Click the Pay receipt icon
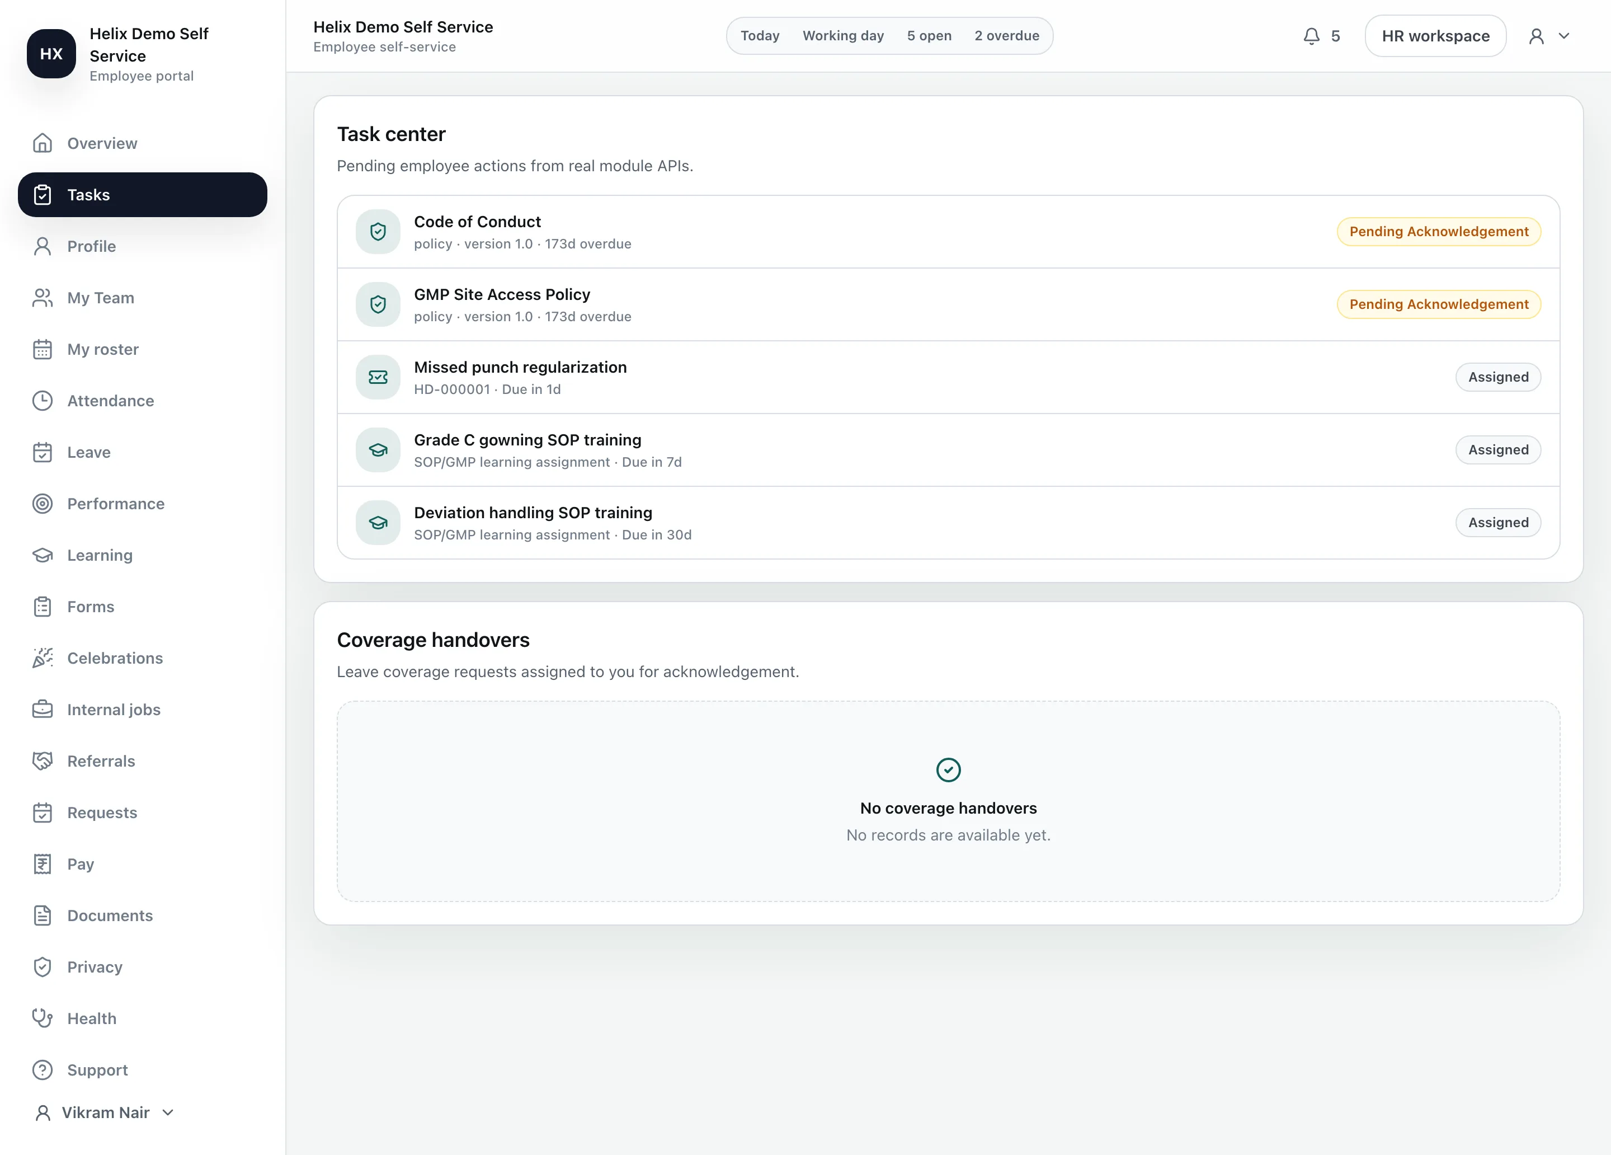The image size is (1611, 1155). (x=43, y=865)
